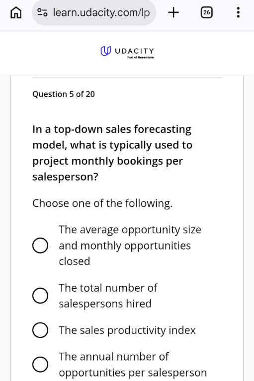Screen dimensions: 254x381
Task: Click the 'annual number of opportunities' answer text
Action: (x=133, y=365)
